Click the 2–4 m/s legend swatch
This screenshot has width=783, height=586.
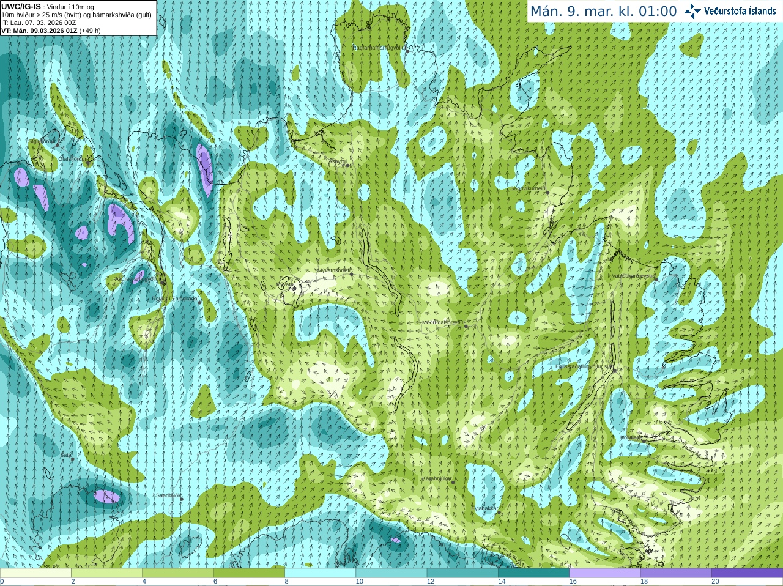point(106,573)
